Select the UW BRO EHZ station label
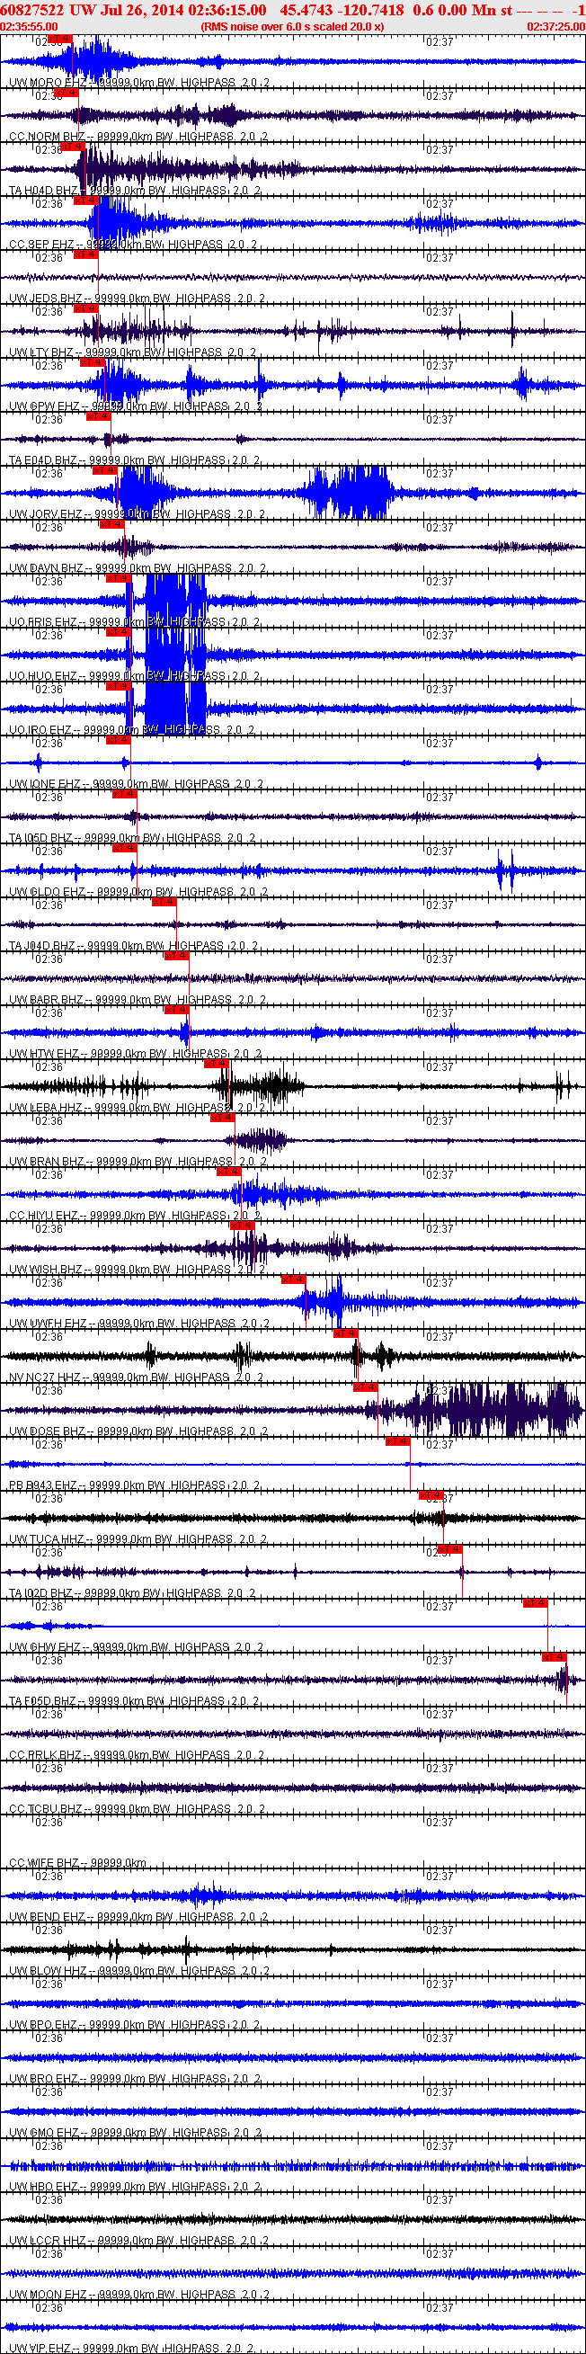This screenshot has height=2354, width=586. click(136, 2078)
